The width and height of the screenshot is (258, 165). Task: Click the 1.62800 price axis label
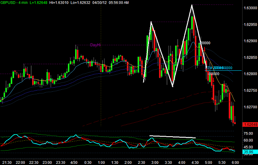250,74
